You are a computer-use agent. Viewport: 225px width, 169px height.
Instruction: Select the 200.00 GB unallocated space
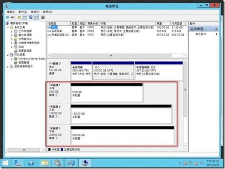pyautogui.click(x=122, y=136)
